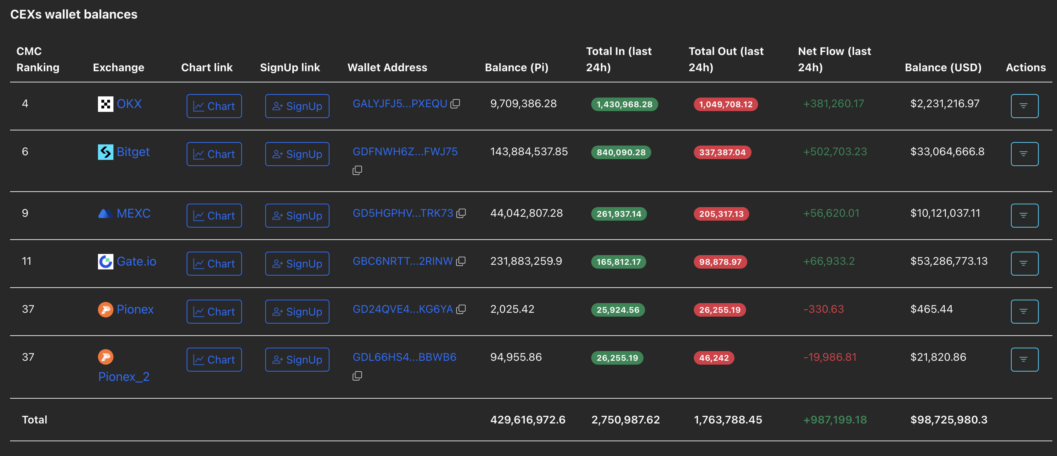Open the Chart for OKX
This screenshot has width=1057, height=456.
tap(214, 106)
